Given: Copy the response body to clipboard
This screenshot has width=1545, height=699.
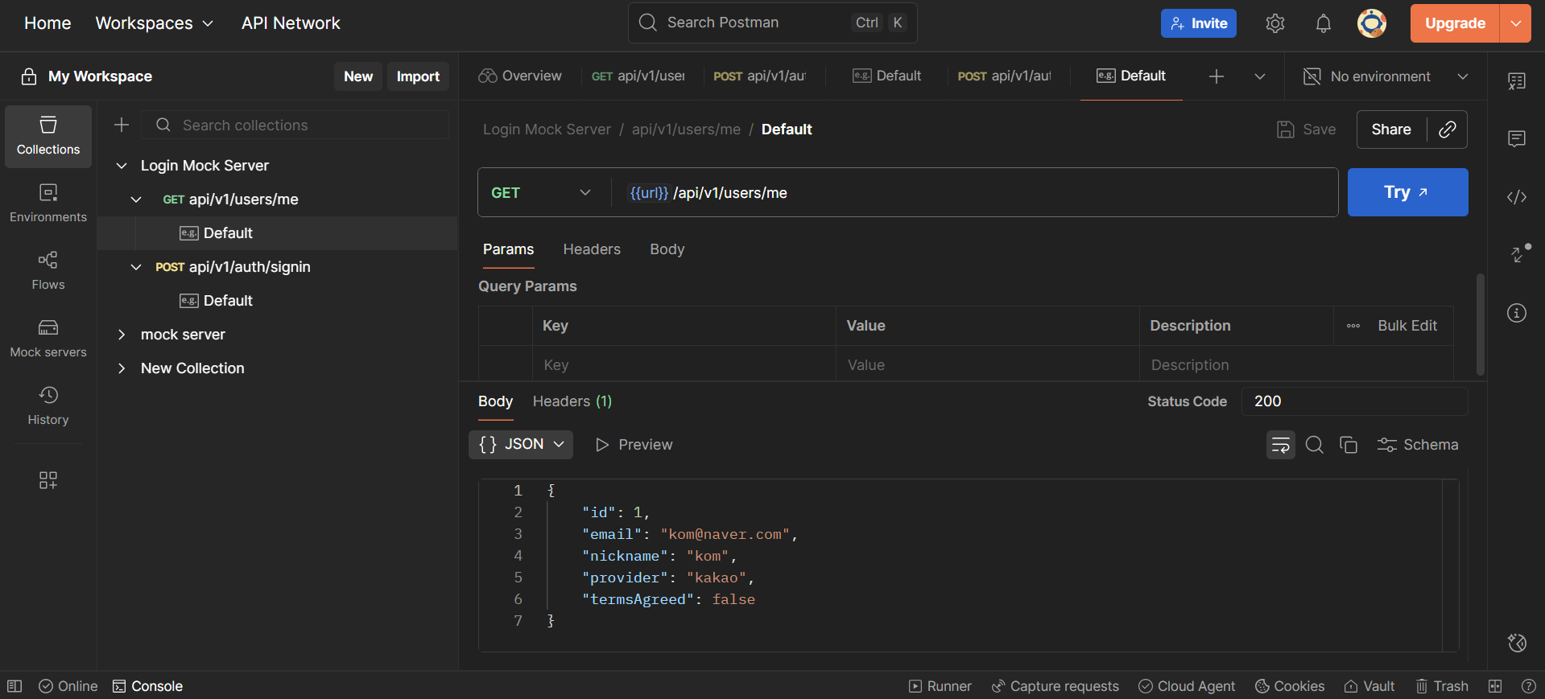Looking at the screenshot, I should tap(1348, 445).
